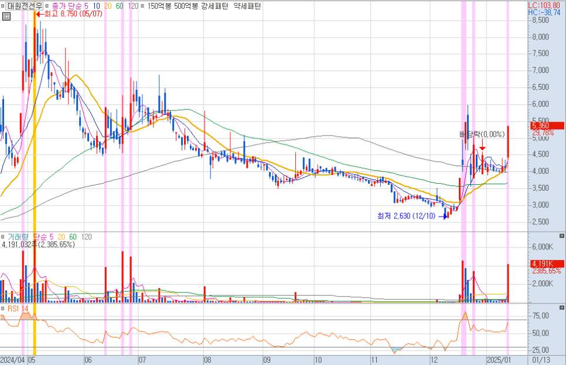Click the 25,00 RSI axis value
Screen dimensions: 566x365
click(541, 350)
